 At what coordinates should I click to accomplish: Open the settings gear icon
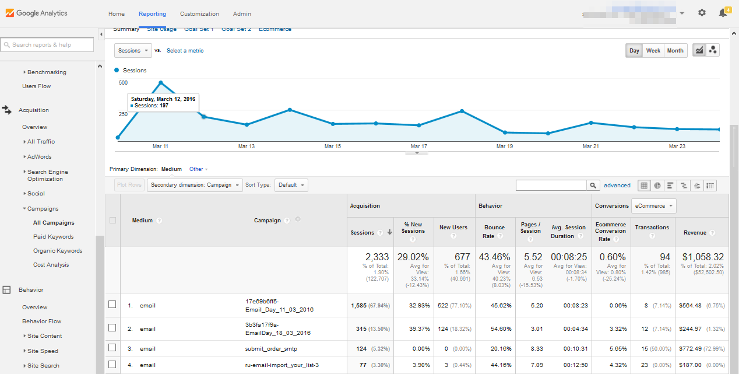pos(702,13)
